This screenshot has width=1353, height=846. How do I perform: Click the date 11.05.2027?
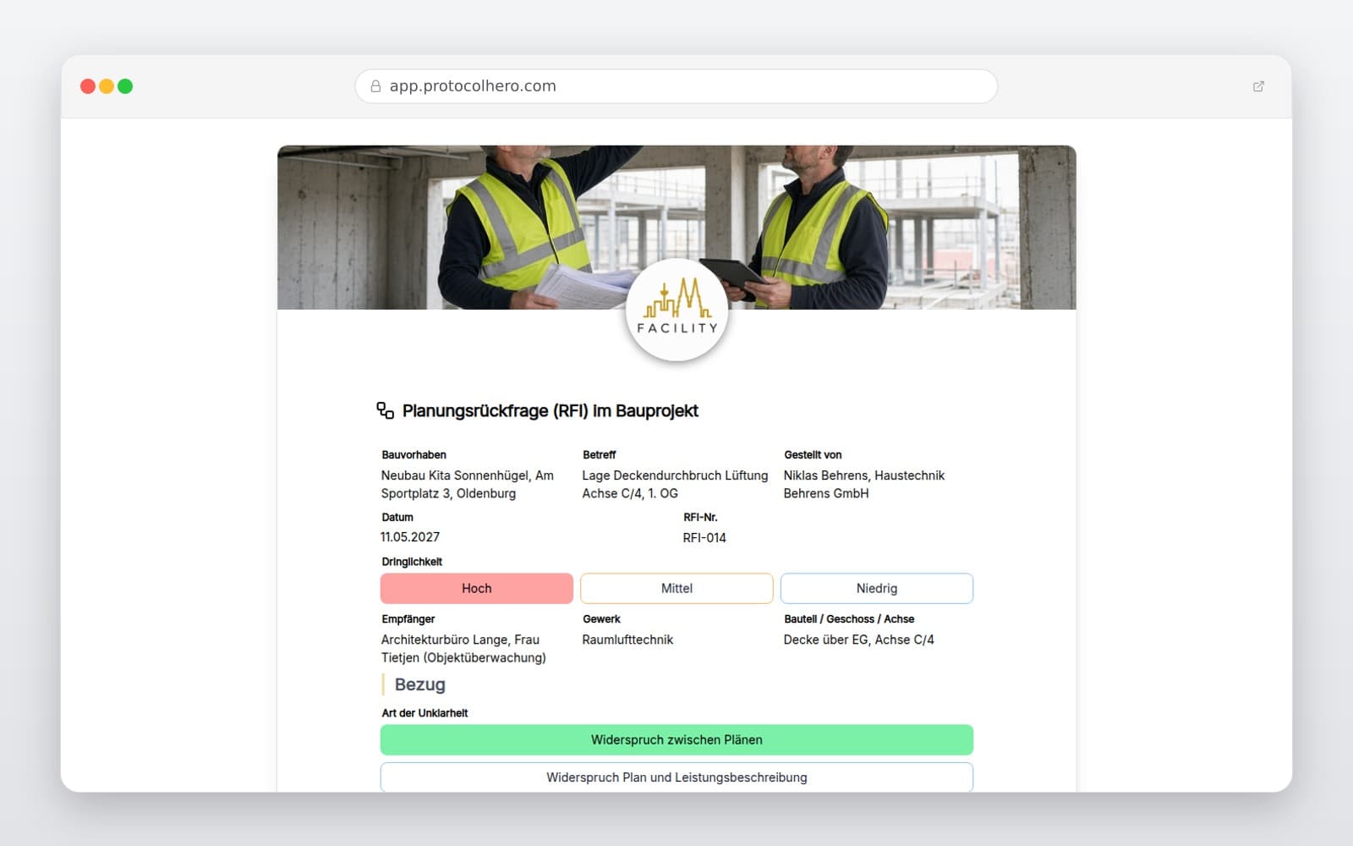(410, 537)
